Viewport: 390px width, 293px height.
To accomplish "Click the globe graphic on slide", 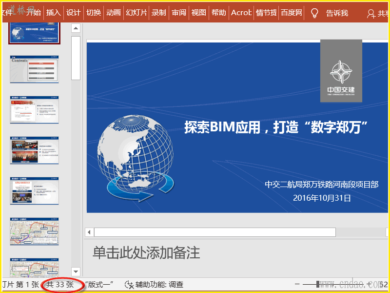I will click(136, 158).
